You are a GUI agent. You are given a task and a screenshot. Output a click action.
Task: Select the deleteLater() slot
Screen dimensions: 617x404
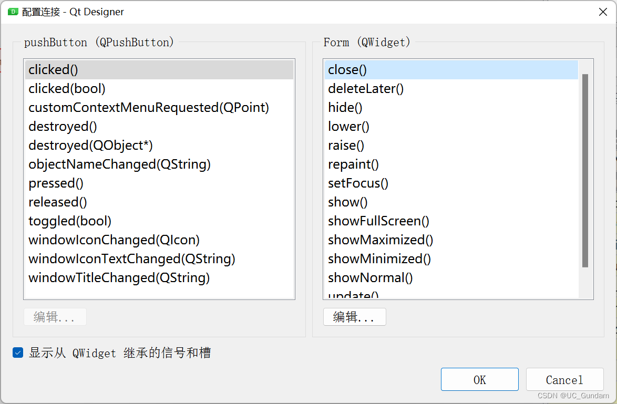[x=451, y=88]
